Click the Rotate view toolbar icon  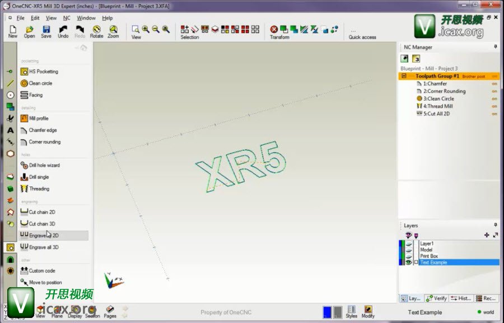(x=97, y=31)
